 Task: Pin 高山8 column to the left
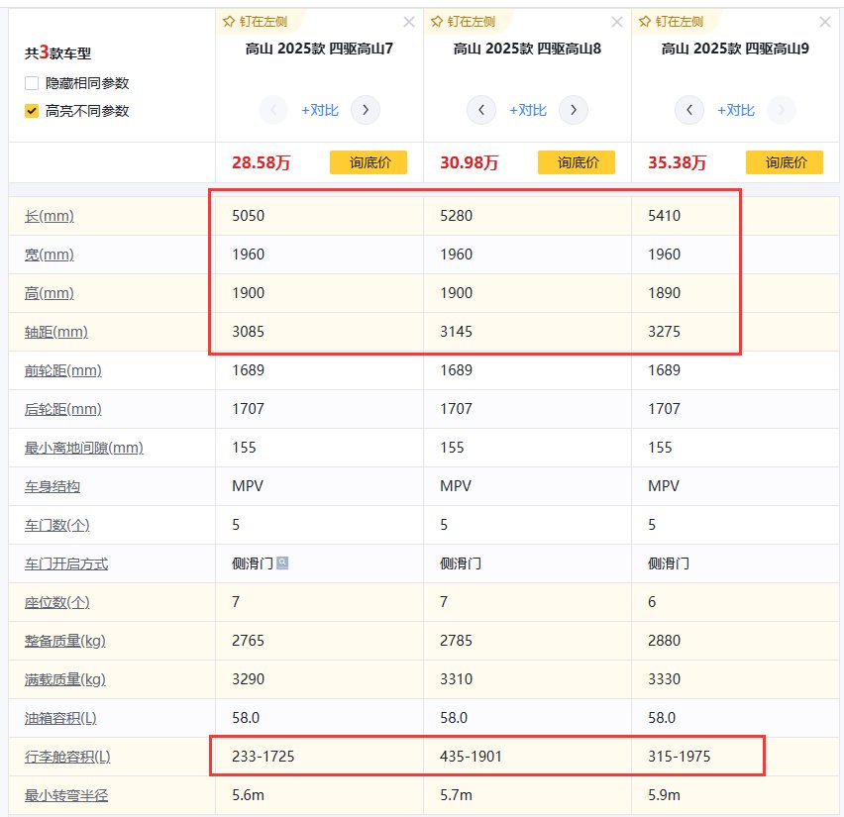coord(464,21)
